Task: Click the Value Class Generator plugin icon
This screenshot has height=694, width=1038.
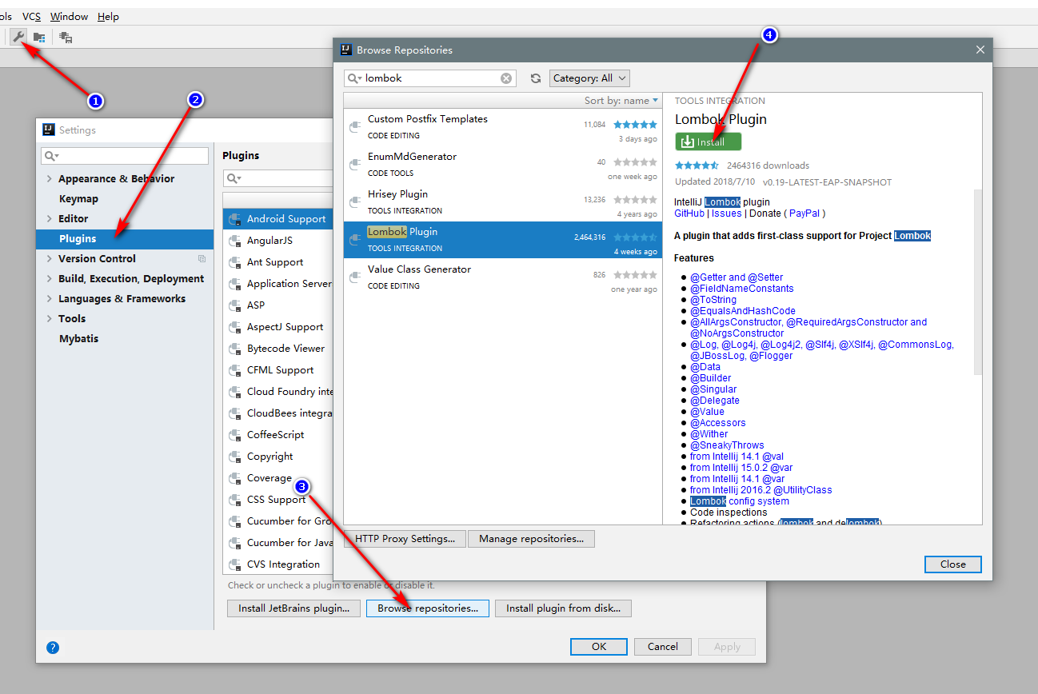Action: (356, 277)
